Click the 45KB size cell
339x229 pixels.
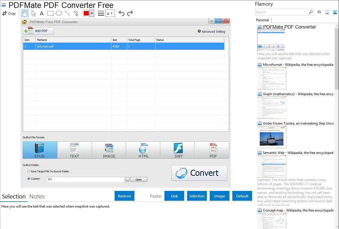coord(119,46)
